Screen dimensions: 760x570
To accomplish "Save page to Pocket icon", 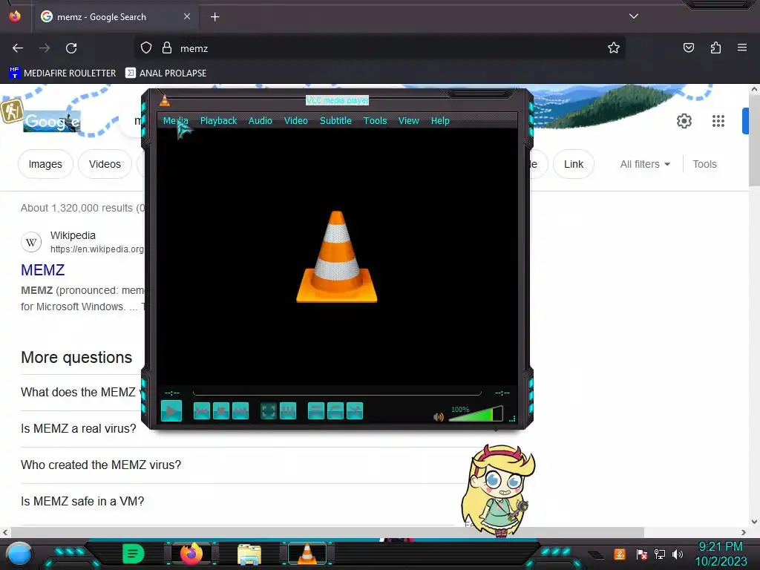I will (x=689, y=48).
